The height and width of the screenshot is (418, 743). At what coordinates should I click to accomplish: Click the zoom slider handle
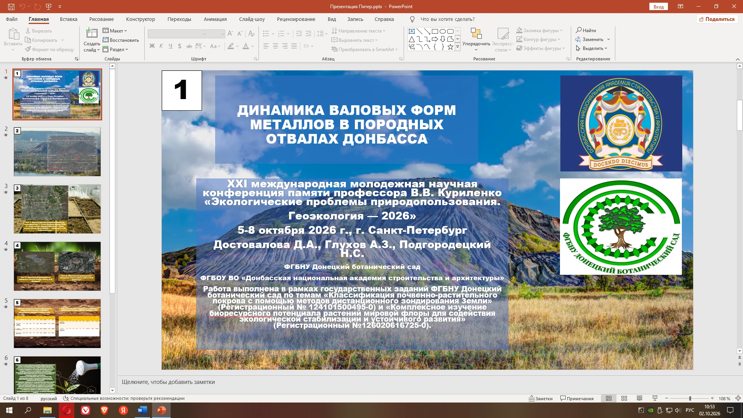point(690,398)
